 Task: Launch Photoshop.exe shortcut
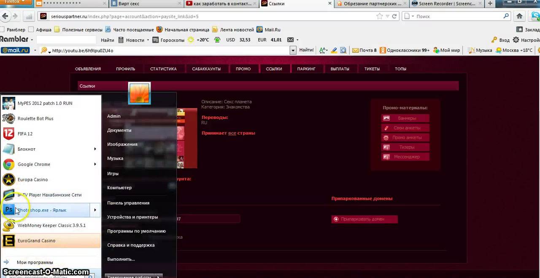tap(46, 210)
